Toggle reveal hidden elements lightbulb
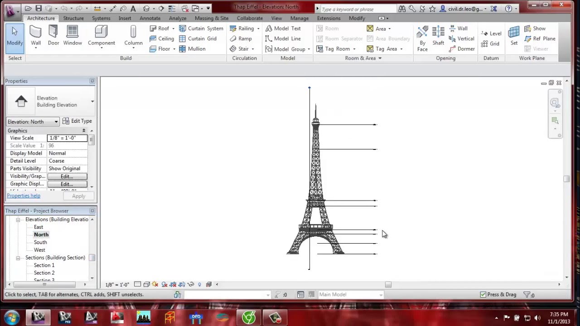This screenshot has width=580, height=326. click(199, 284)
